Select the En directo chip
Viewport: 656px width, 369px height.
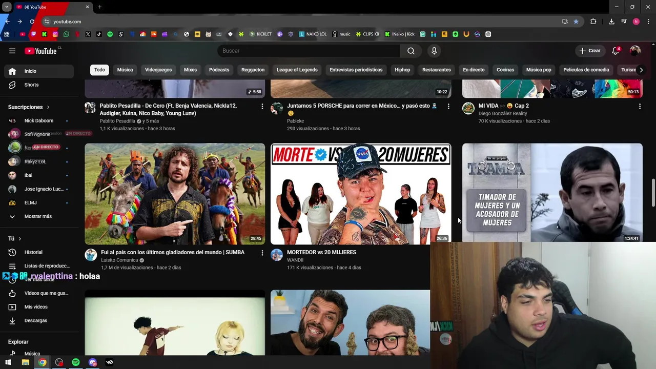[x=474, y=70]
